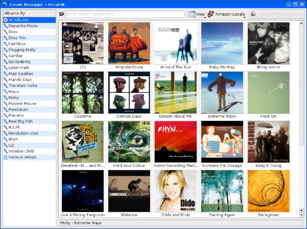Select the Around The Sun cover

176,43
